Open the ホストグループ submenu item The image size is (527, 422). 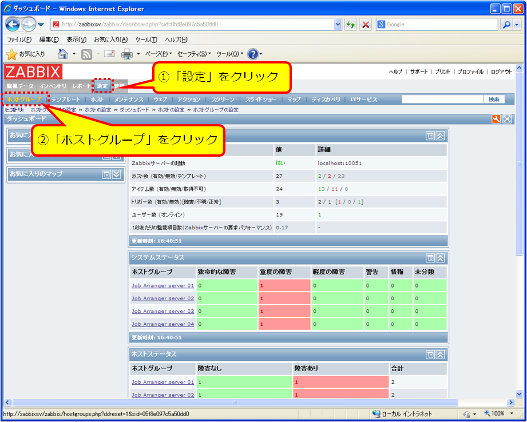point(24,99)
